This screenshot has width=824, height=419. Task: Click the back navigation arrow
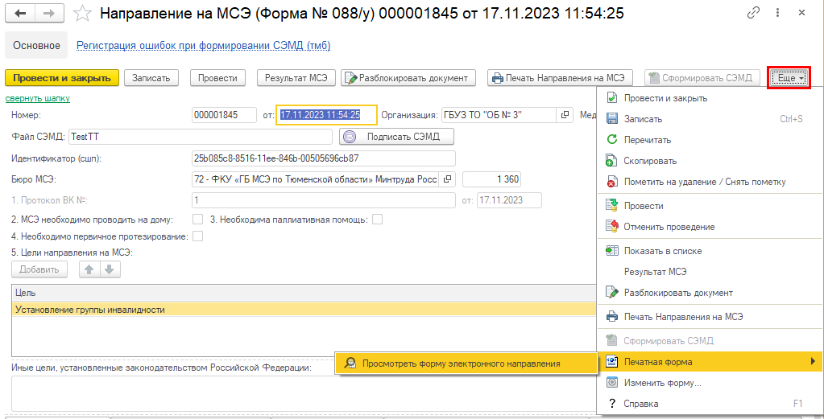tap(21, 14)
